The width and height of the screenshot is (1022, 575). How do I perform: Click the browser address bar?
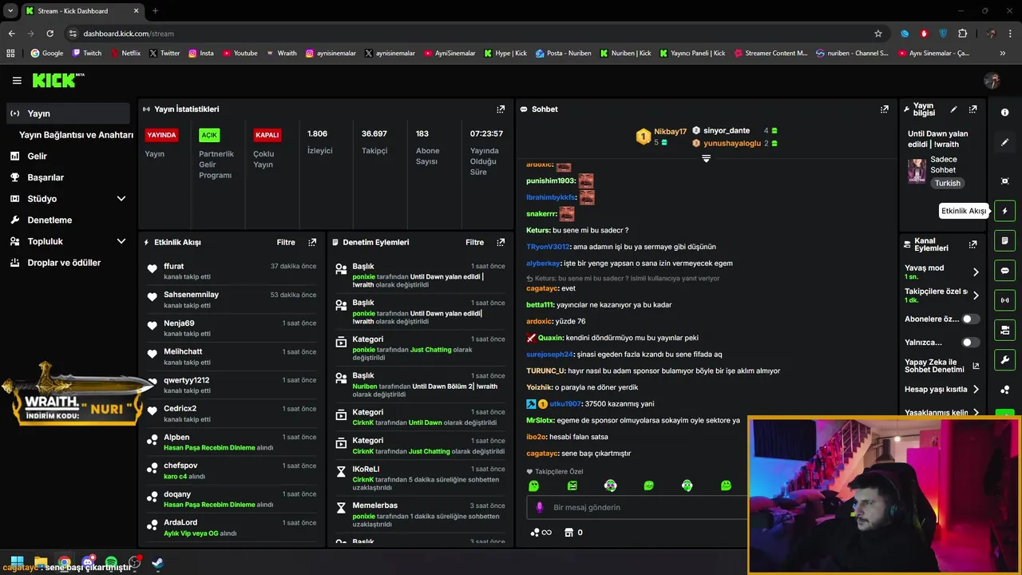click(x=471, y=34)
